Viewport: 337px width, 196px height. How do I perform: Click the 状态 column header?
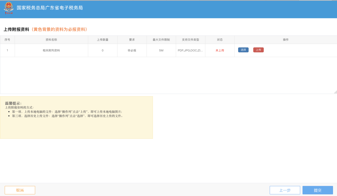(x=220, y=40)
